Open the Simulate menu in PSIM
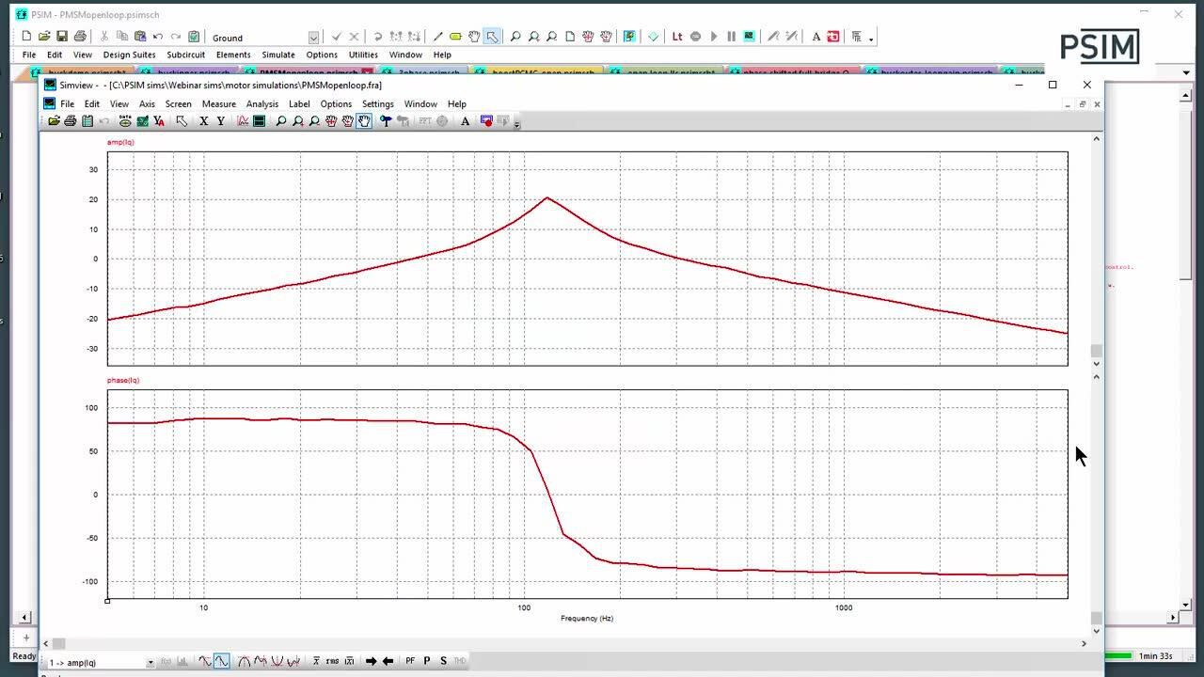The width and height of the screenshot is (1204, 677). pyautogui.click(x=277, y=55)
